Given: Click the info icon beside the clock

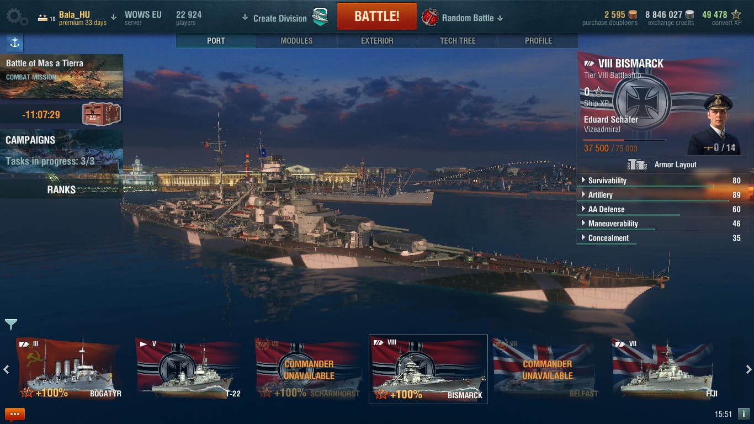Looking at the screenshot, I should pos(744,414).
